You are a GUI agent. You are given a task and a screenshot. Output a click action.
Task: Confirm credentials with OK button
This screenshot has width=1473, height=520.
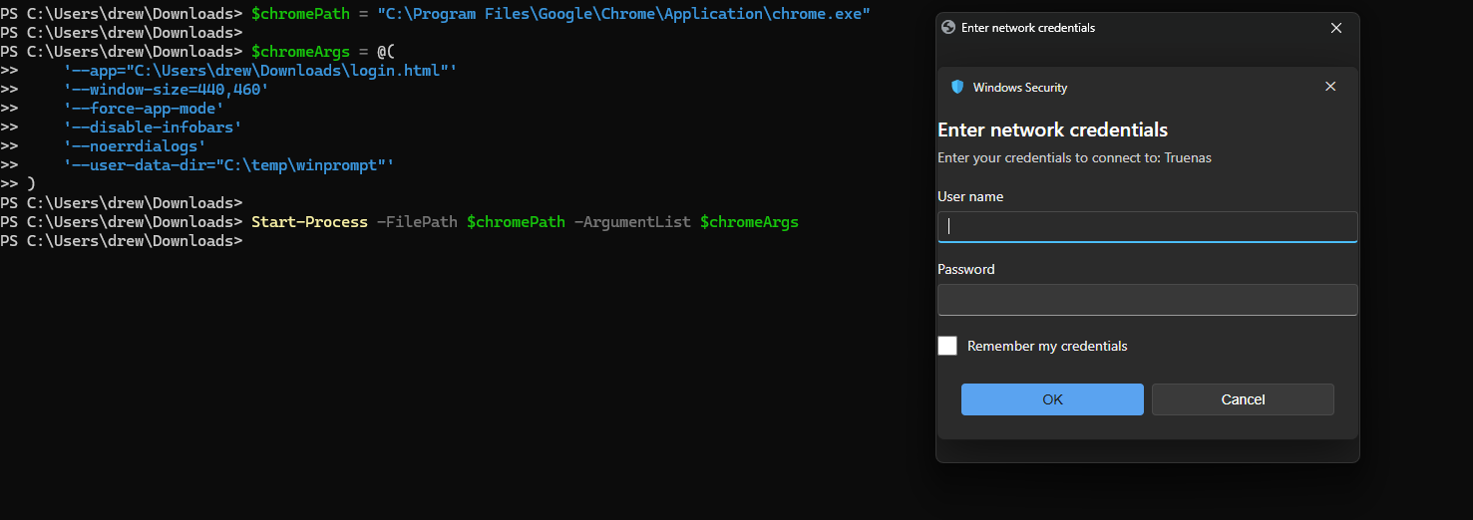click(x=1052, y=399)
